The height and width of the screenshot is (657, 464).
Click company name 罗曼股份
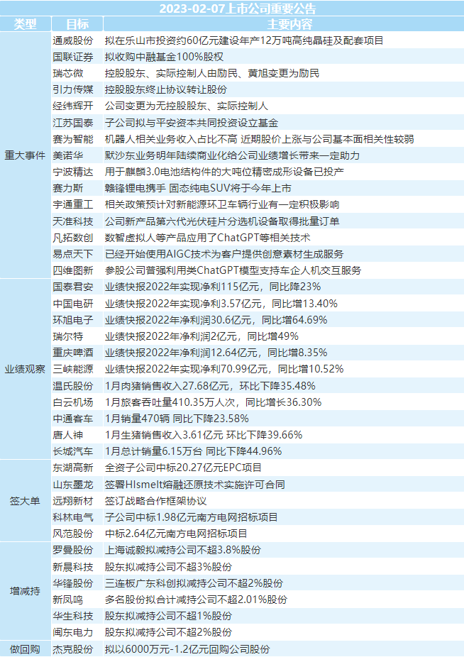(x=73, y=549)
